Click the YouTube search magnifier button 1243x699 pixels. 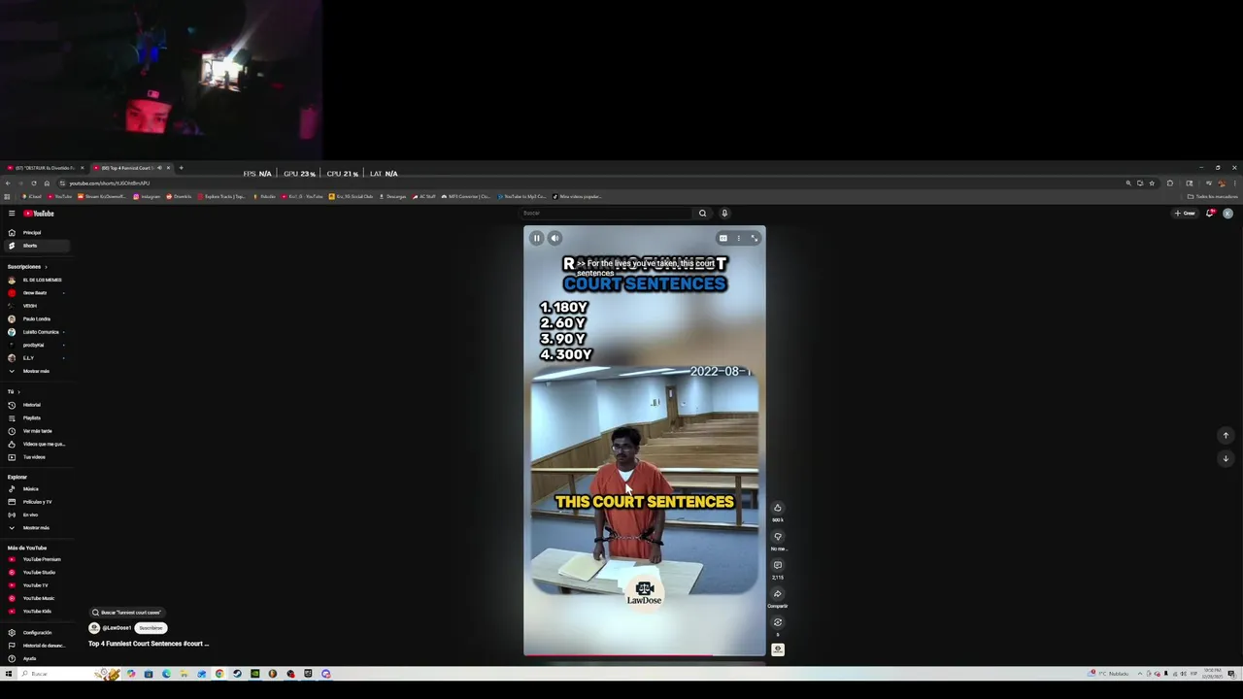[702, 214]
